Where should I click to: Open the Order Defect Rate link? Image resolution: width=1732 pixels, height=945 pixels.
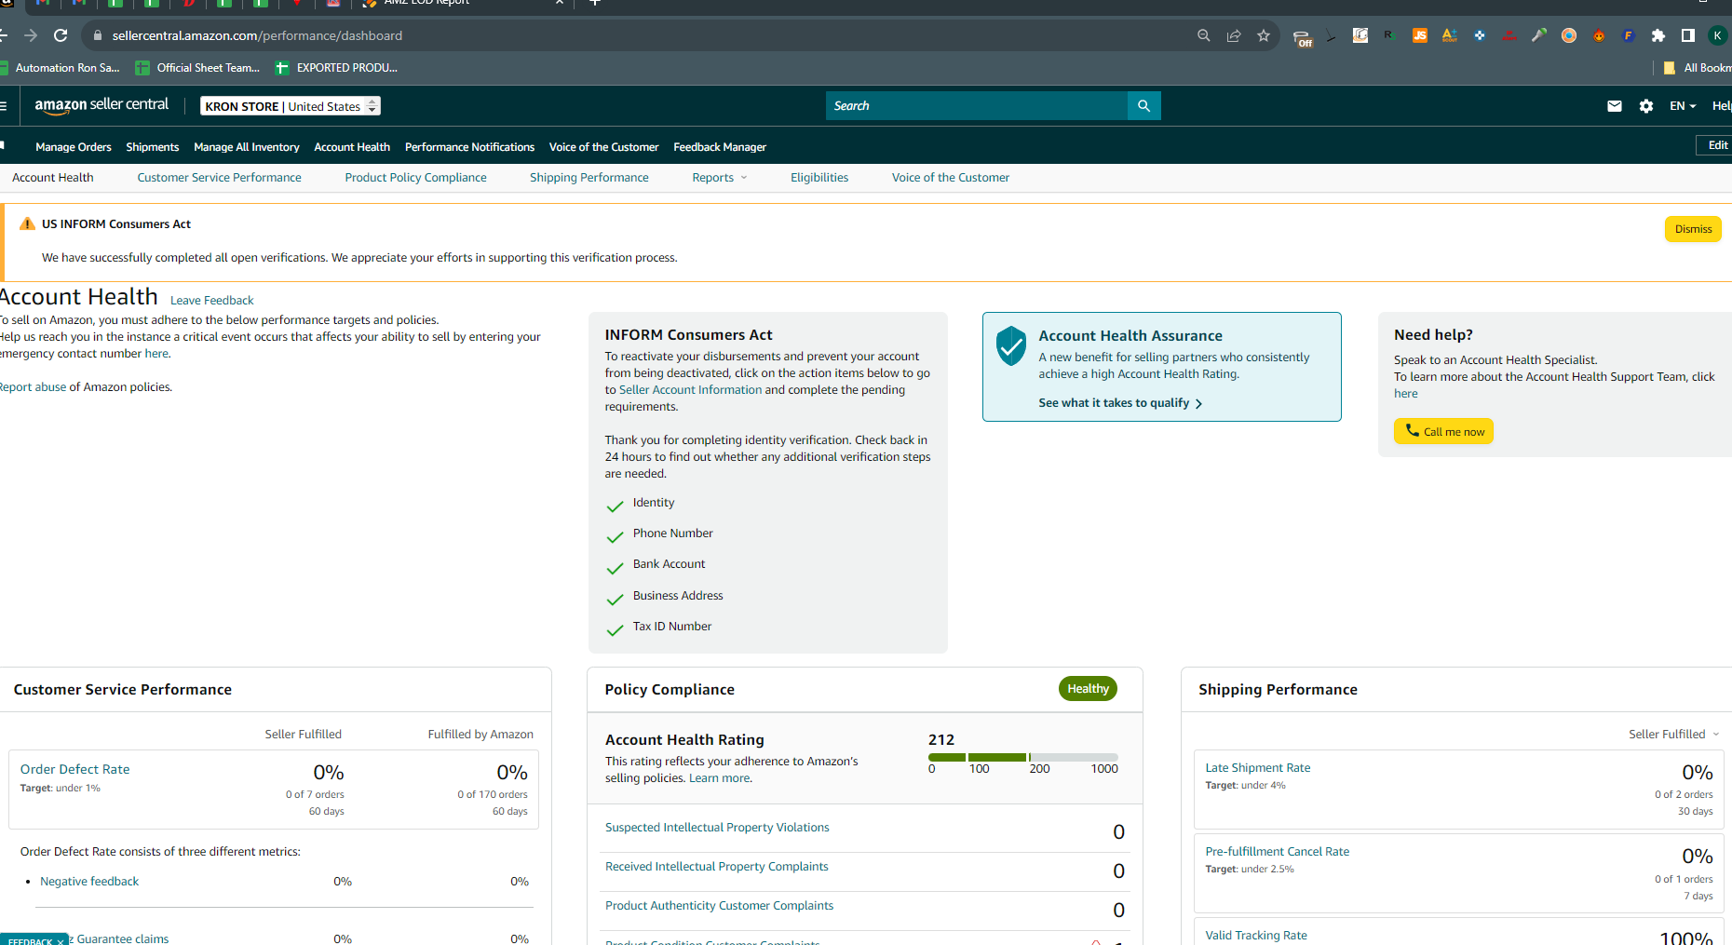coord(75,769)
